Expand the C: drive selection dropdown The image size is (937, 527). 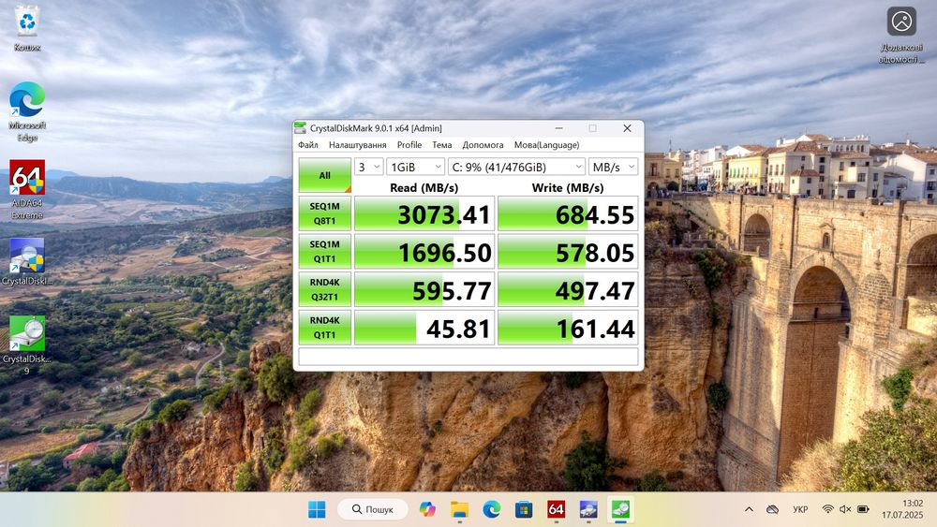(516, 168)
